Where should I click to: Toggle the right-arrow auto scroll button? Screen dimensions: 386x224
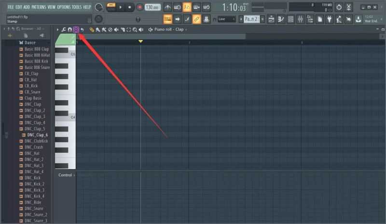[177, 19]
